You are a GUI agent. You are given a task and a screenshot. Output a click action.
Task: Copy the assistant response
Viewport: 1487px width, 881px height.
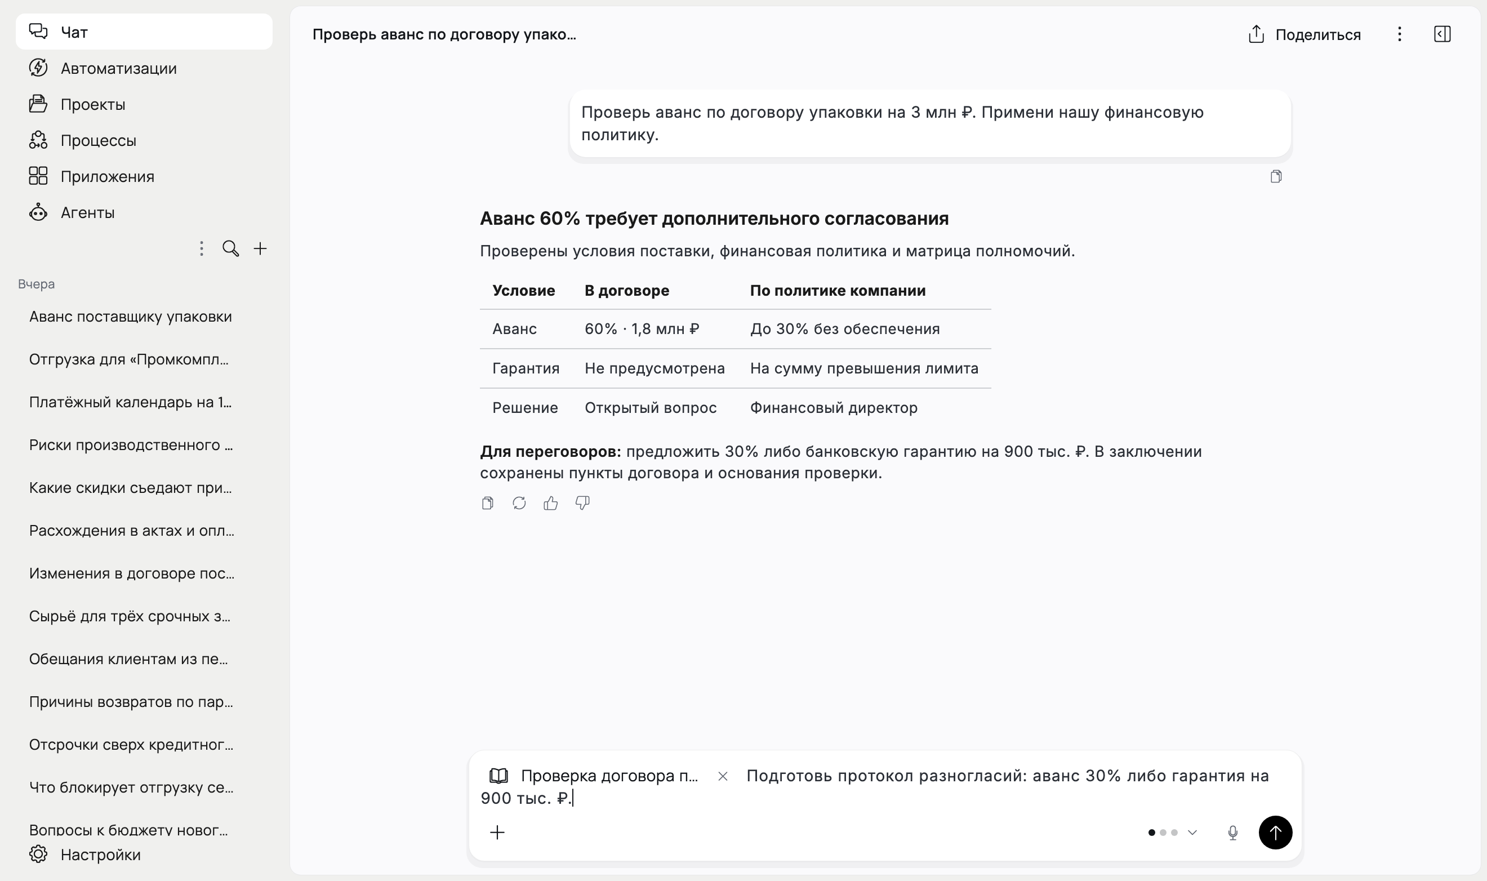[487, 504]
